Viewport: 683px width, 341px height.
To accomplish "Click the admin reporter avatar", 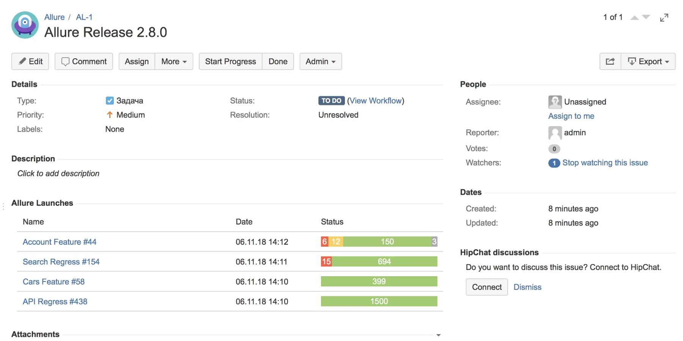I will click(555, 133).
